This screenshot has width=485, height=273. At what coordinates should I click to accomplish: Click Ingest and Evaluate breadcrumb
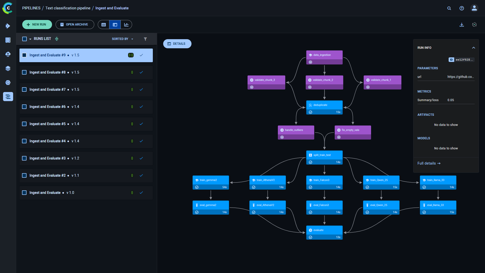[x=112, y=8]
